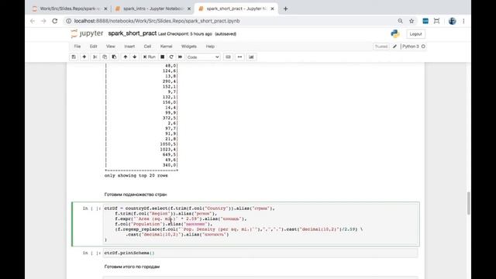The image size is (496, 279).
Task: Save notebook with the floppy disk icon
Action: [x=74, y=57]
